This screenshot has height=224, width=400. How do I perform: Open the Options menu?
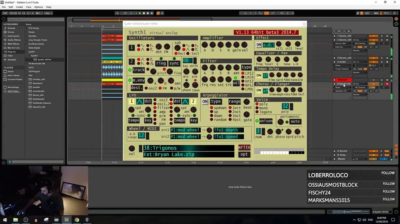click(x=38, y=7)
